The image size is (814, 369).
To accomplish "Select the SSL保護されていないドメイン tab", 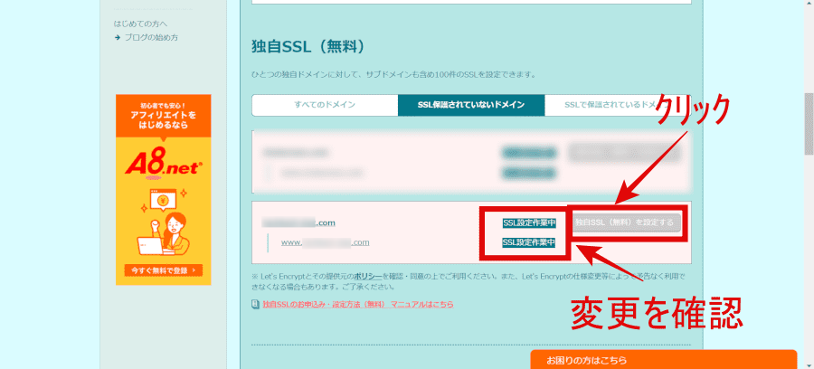I will pos(471,105).
